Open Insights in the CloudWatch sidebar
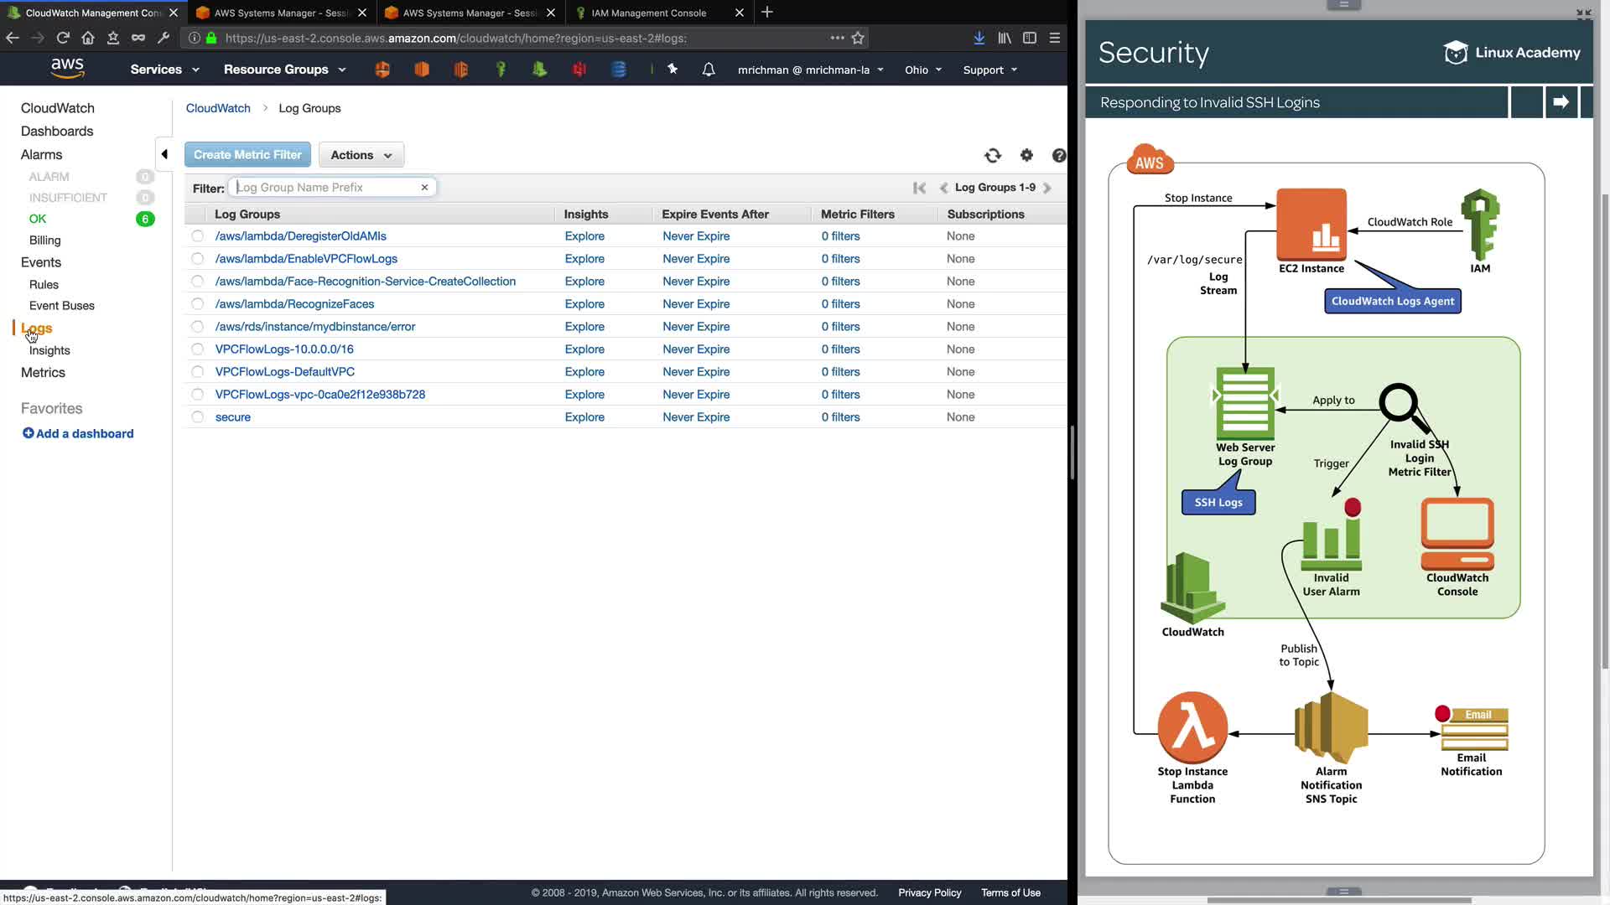 click(49, 350)
